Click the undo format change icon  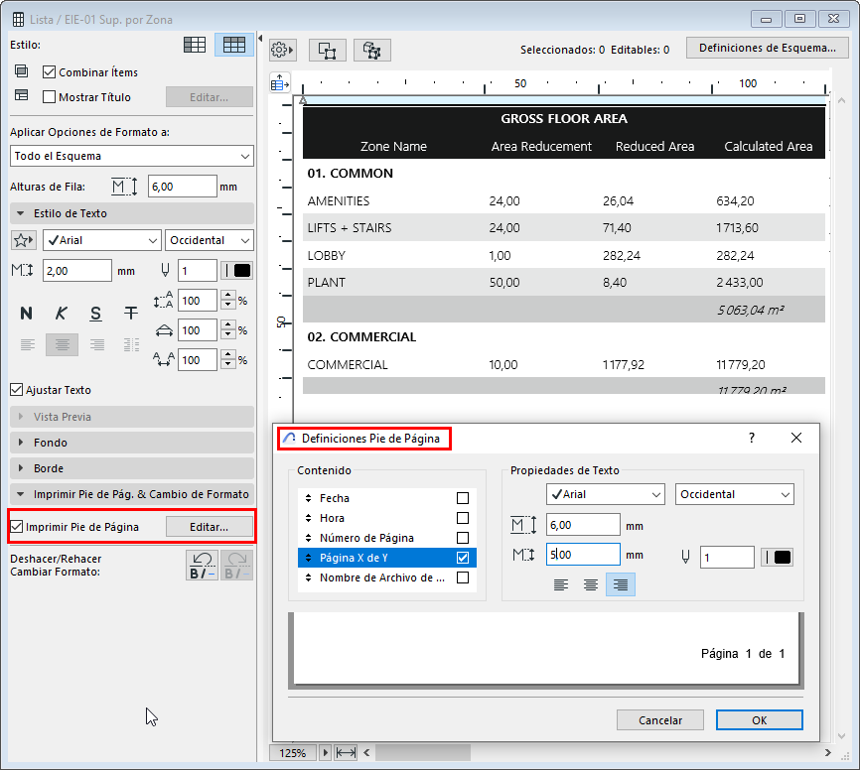203,565
